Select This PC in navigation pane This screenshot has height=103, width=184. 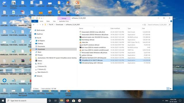pyautogui.click(x=39, y=38)
